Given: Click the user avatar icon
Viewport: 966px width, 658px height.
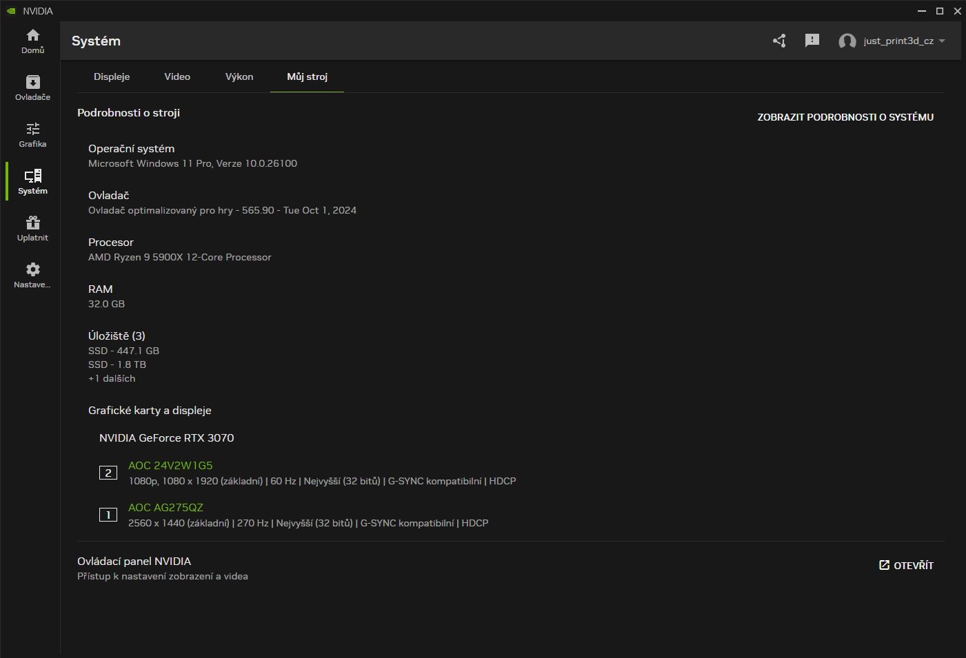Looking at the screenshot, I should click(x=847, y=41).
